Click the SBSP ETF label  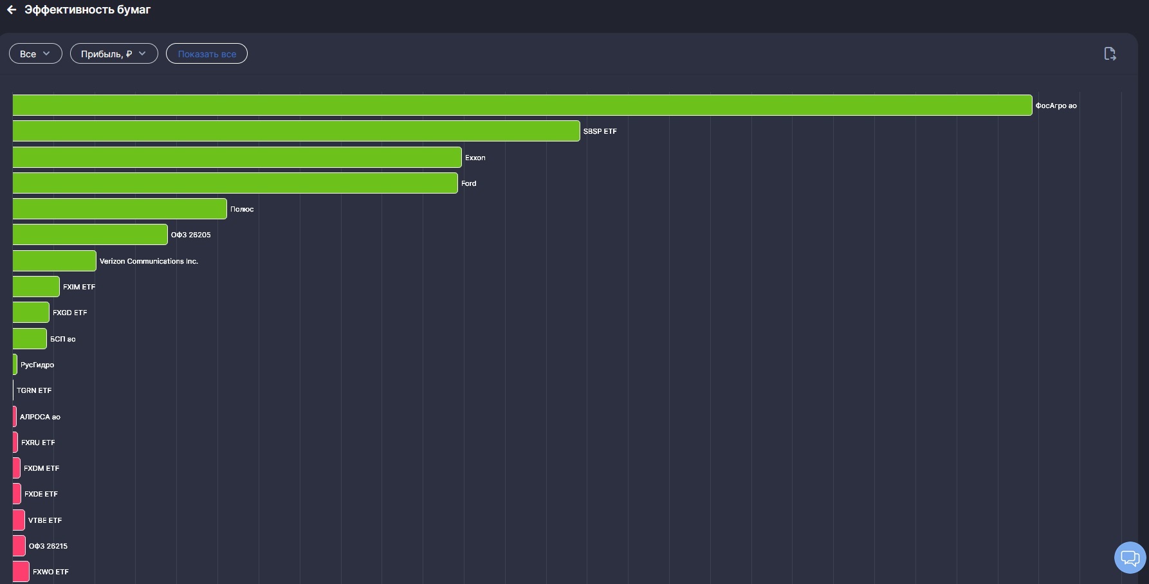[600, 131]
